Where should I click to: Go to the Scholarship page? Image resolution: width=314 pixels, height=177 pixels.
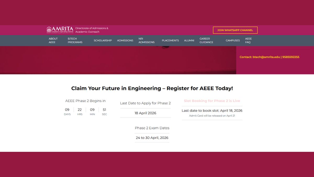click(103, 40)
